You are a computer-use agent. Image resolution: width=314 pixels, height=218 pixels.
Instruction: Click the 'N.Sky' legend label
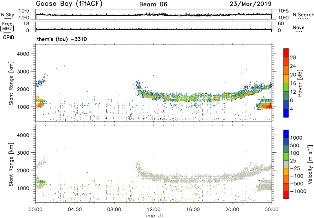pos(7,15)
